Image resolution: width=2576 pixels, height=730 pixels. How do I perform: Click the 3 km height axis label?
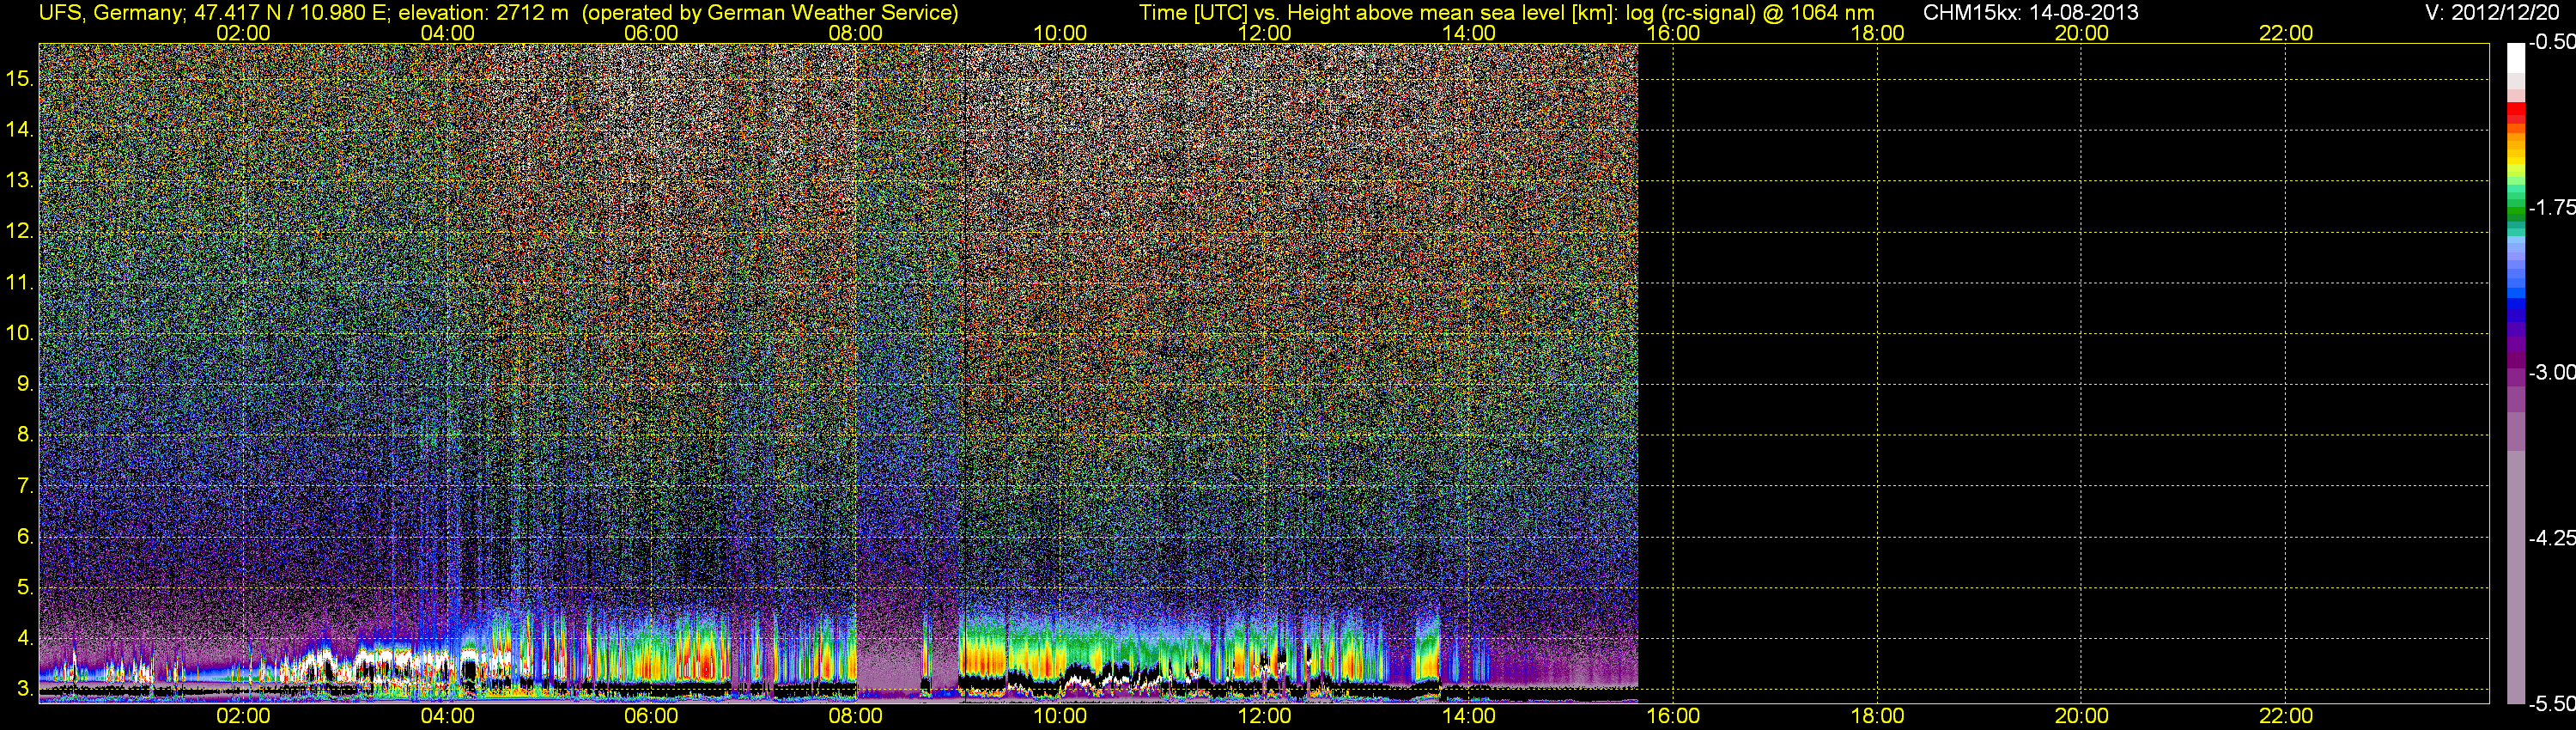(x=23, y=689)
